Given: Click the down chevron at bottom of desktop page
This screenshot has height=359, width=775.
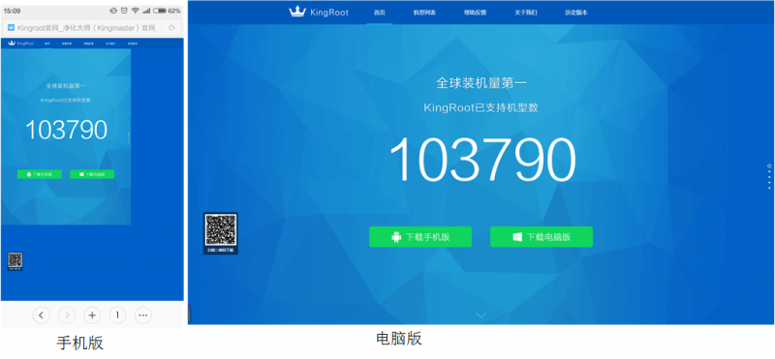Looking at the screenshot, I should coord(480,315).
